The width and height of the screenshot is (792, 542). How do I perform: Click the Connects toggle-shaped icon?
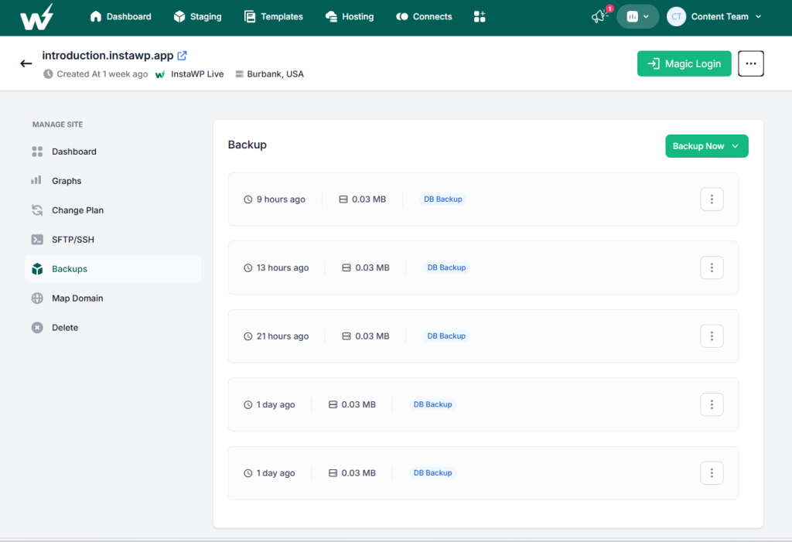(402, 17)
